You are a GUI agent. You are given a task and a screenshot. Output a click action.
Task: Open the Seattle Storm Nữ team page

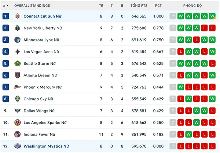[40, 63]
